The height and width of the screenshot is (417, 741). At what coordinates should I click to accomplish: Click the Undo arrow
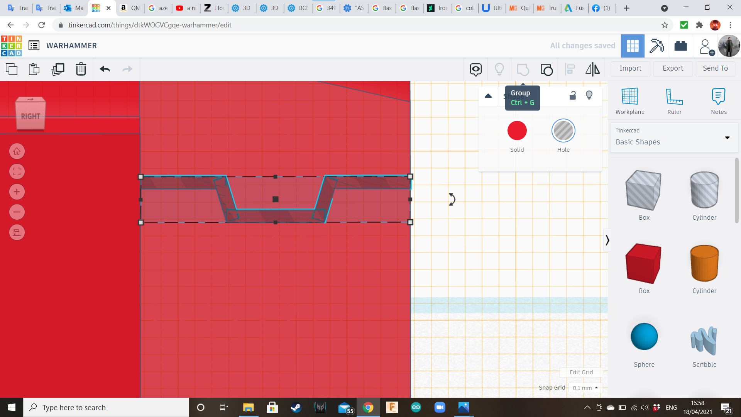(105, 69)
